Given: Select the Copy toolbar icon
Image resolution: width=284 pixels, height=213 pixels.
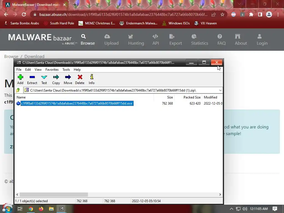Looking at the screenshot, I should (x=56, y=79).
